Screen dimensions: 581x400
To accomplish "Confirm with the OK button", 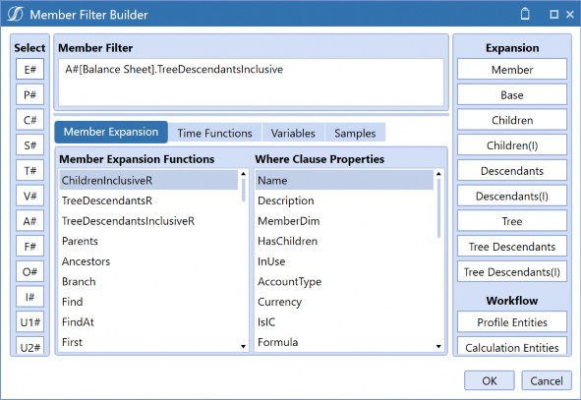I will click(490, 380).
